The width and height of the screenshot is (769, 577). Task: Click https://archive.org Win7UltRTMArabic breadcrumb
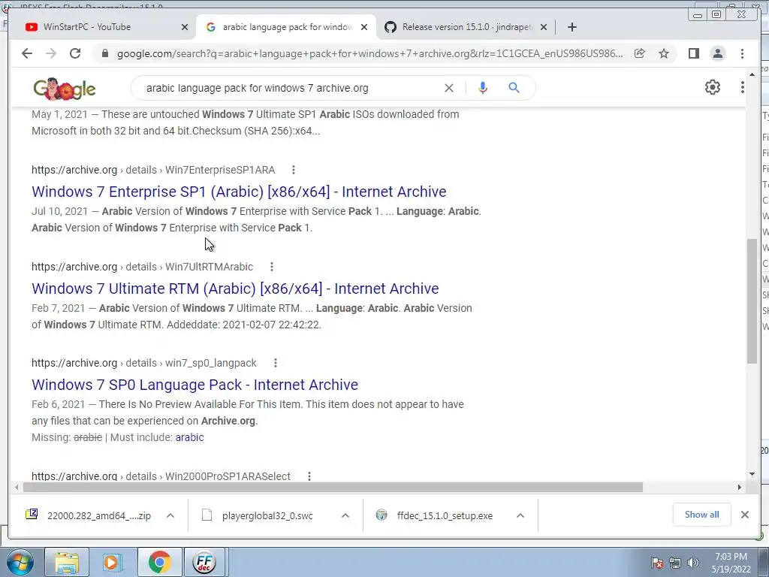click(x=142, y=267)
